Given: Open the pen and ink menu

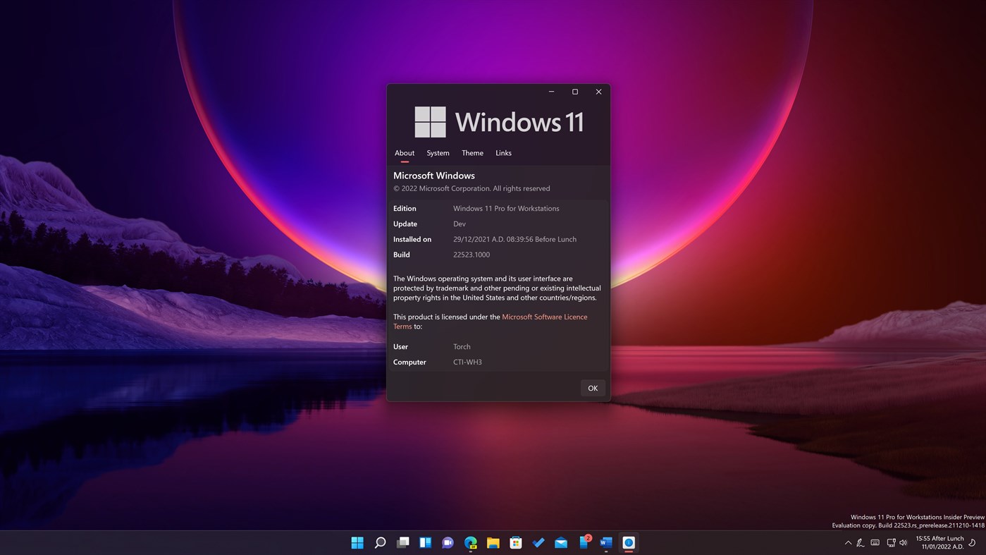Looking at the screenshot, I should [x=860, y=542].
